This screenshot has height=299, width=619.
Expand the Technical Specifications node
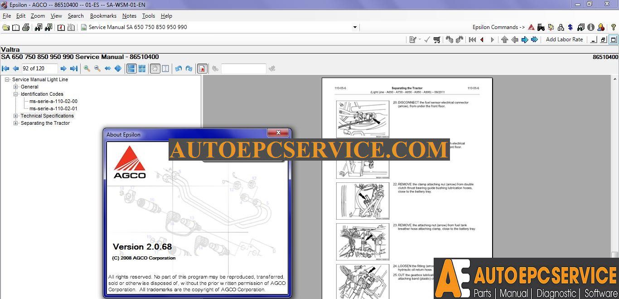16,116
